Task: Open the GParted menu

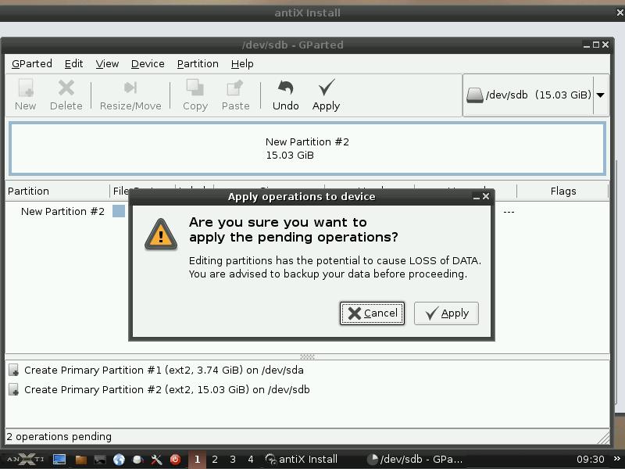Action: tap(32, 64)
